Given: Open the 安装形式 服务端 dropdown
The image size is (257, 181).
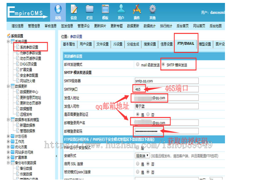Looking at the screenshot, I should click(142, 156).
